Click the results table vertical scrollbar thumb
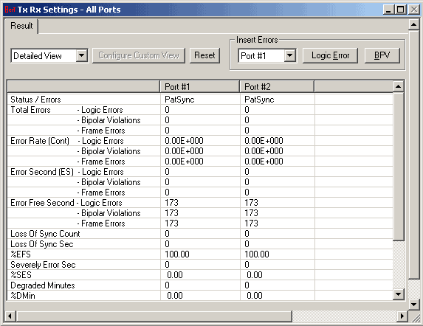This screenshot has width=423, height=326. [x=398, y=167]
